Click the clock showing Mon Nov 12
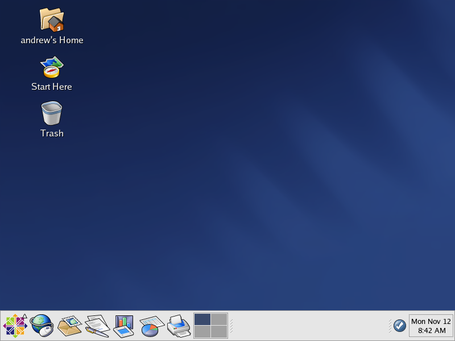Image resolution: width=455 pixels, height=341 pixels. (431, 326)
